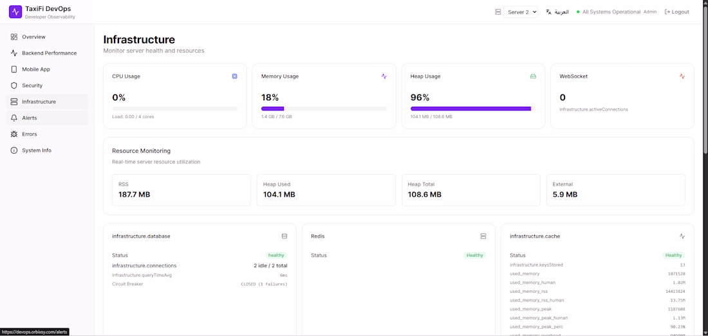This screenshot has width=708, height=336.
Task: Open Alerts from the sidebar
Action: (x=47, y=118)
